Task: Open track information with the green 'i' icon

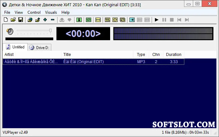Action: [x=79, y=20]
